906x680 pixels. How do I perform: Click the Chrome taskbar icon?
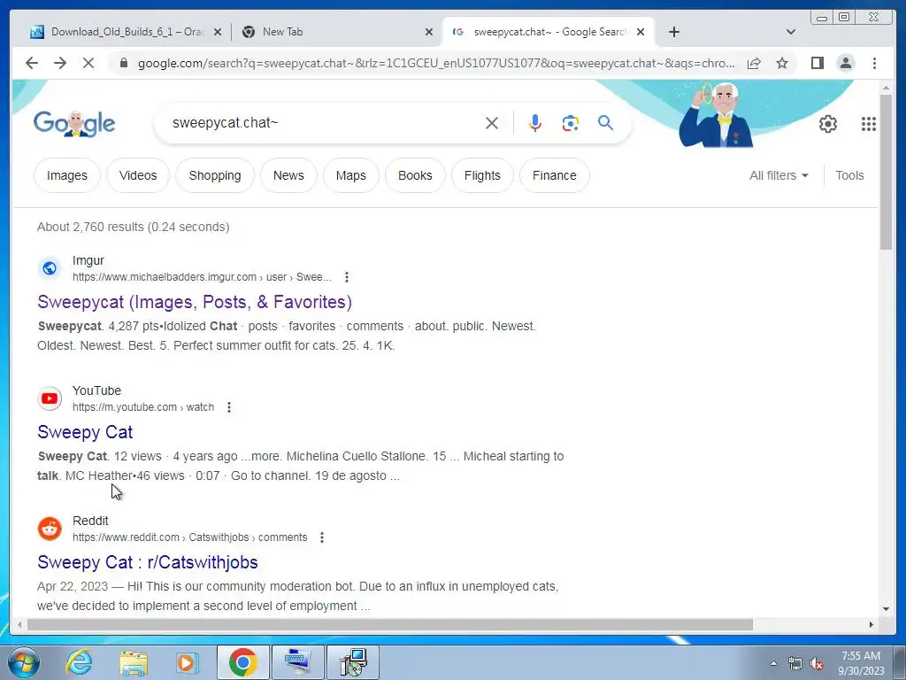[x=242, y=662]
